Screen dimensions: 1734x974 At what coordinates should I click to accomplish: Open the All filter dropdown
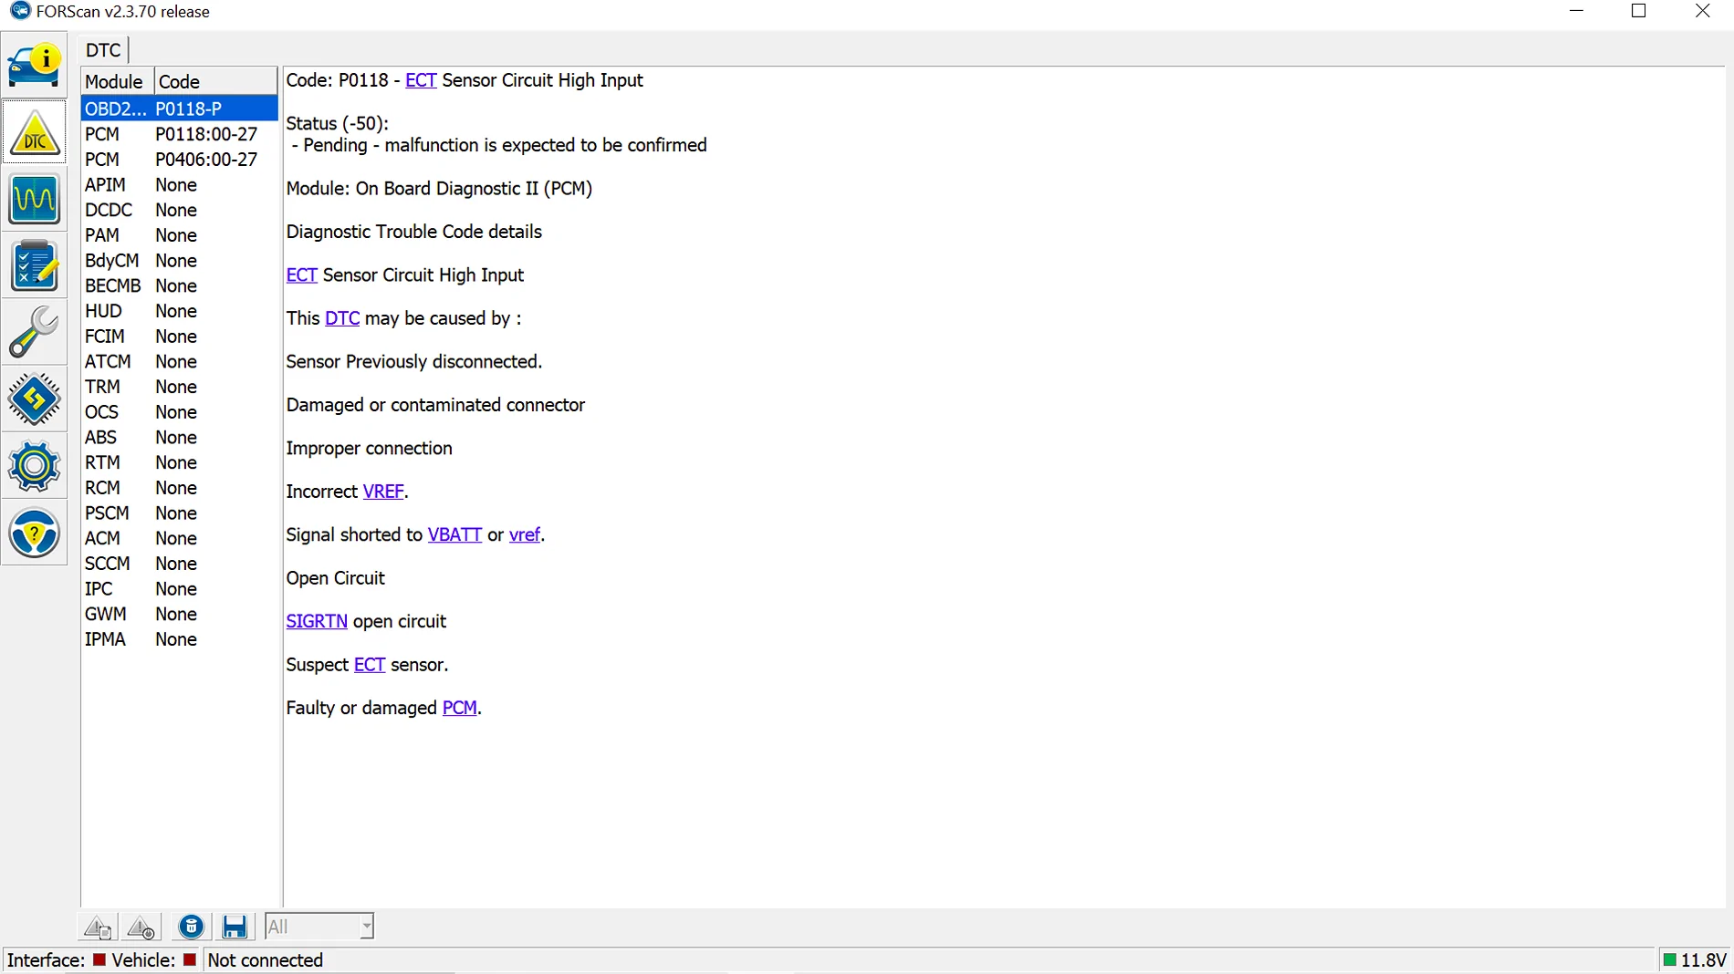[x=319, y=927]
